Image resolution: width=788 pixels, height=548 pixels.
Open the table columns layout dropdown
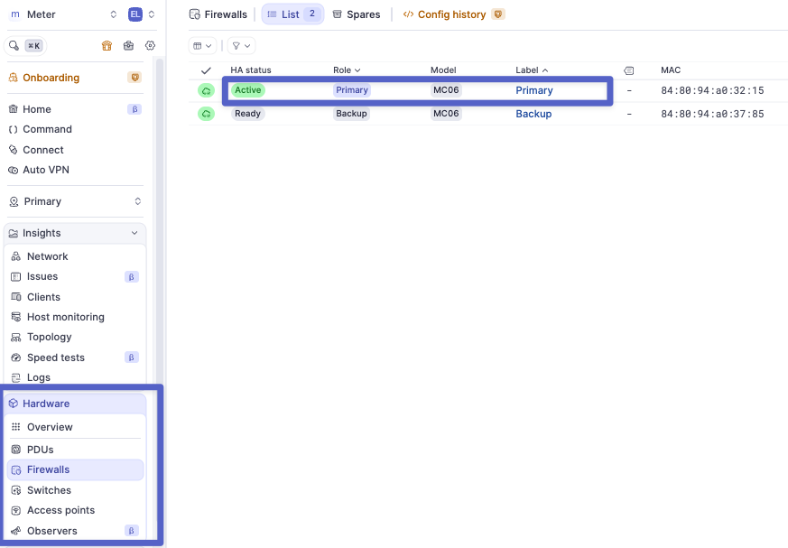coord(203,45)
